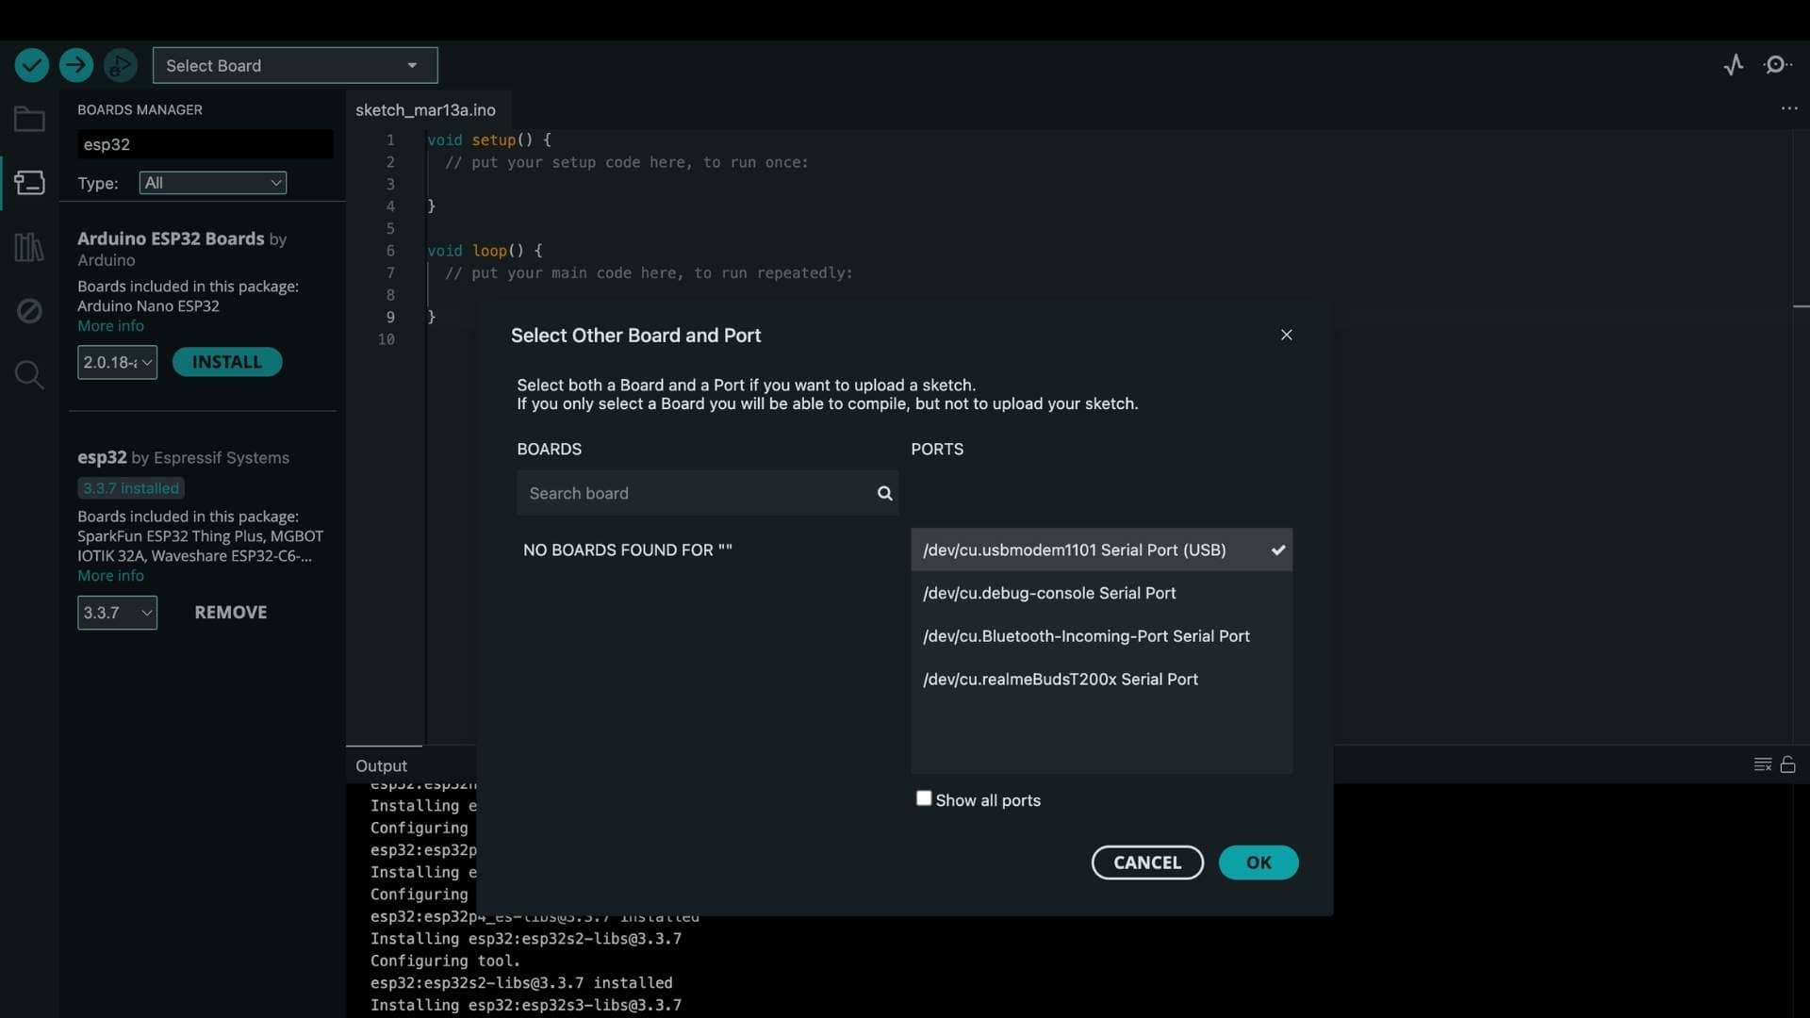Click the Upload arrow icon
1810x1018 pixels.
tap(76, 65)
